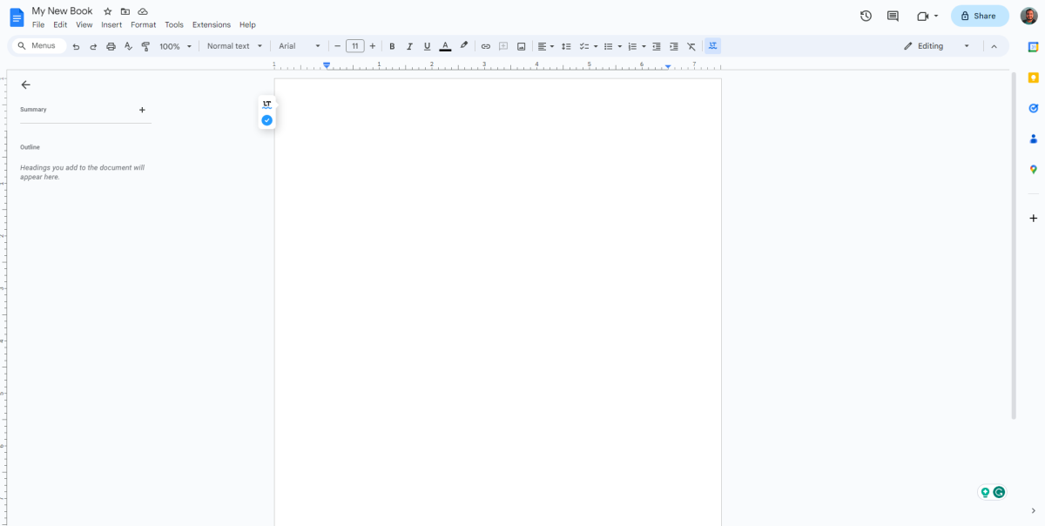Open Google Calendar in the side panel

coord(1033,45)
